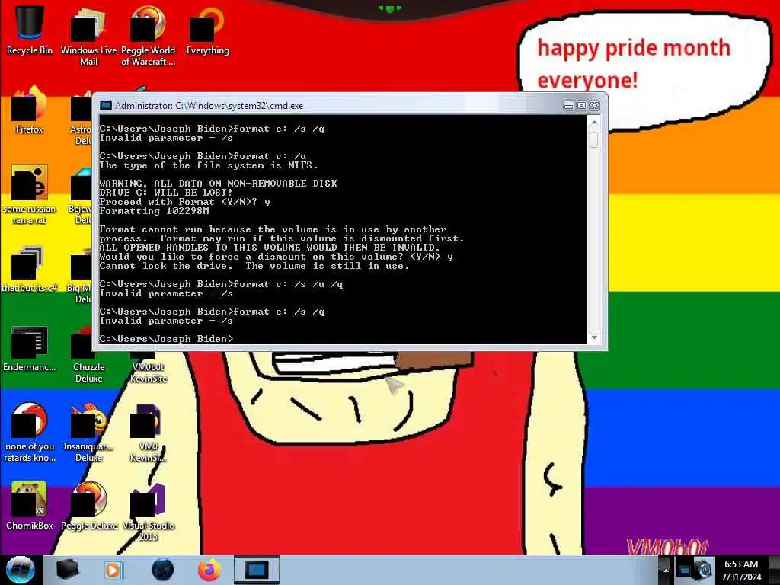Click 'Format cannot run because the volume' line
Screen dimensions: 780x585
(273, 229)
